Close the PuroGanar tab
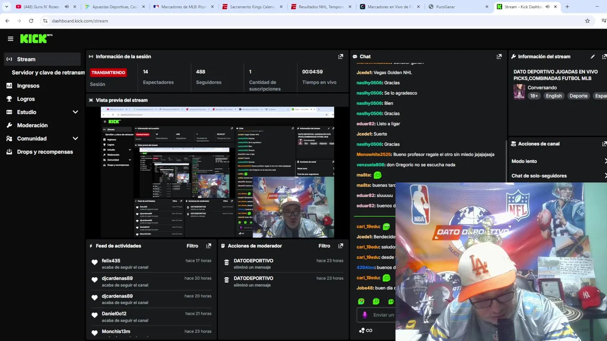The height and width of the screenshot is (341, 607). coord(487,7)
